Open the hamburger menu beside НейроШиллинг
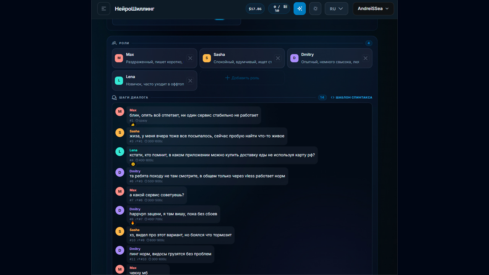489x275 pixels. pos(104,8)
